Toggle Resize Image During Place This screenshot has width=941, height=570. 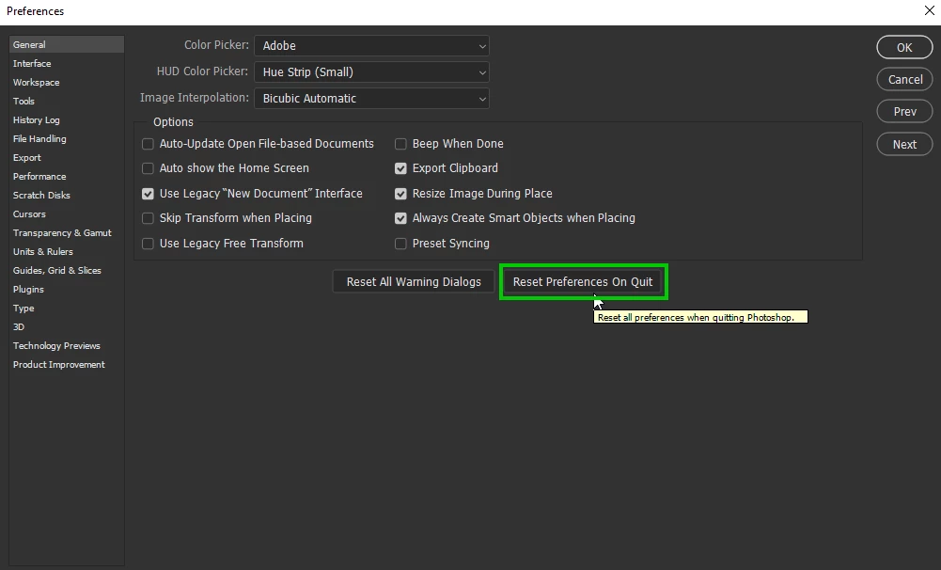(x=400, y=194)
